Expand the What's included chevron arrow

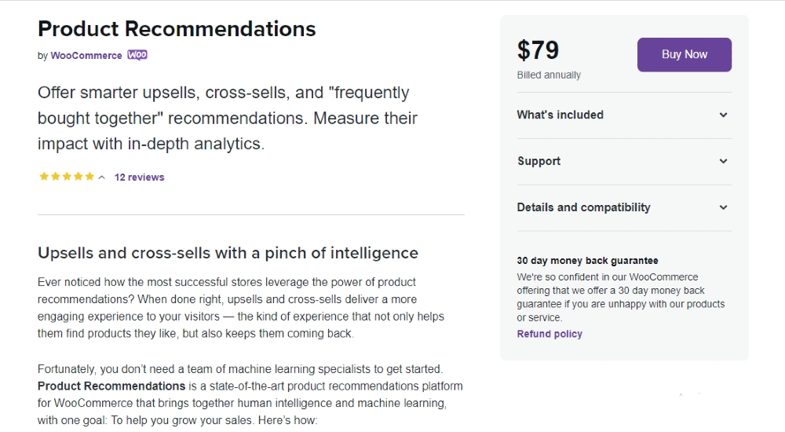pos(724,115)
